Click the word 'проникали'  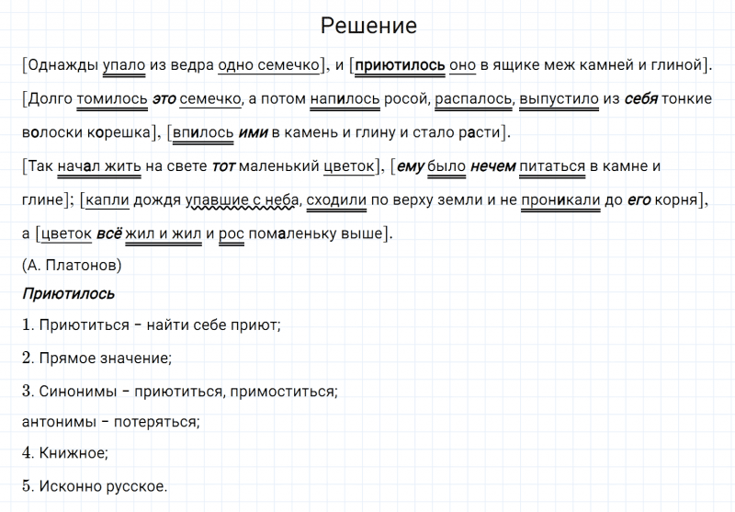pos(560,200)
